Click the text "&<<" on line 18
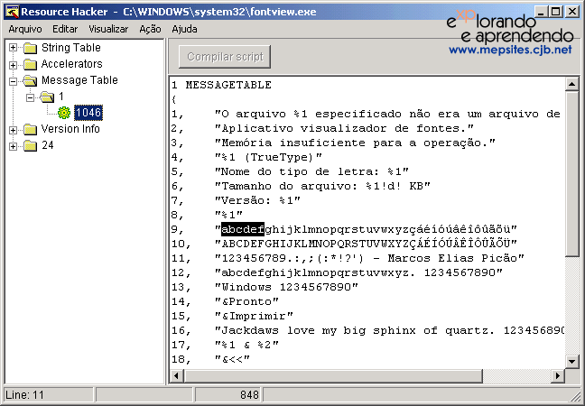The image size is (585, 406). 232,359
